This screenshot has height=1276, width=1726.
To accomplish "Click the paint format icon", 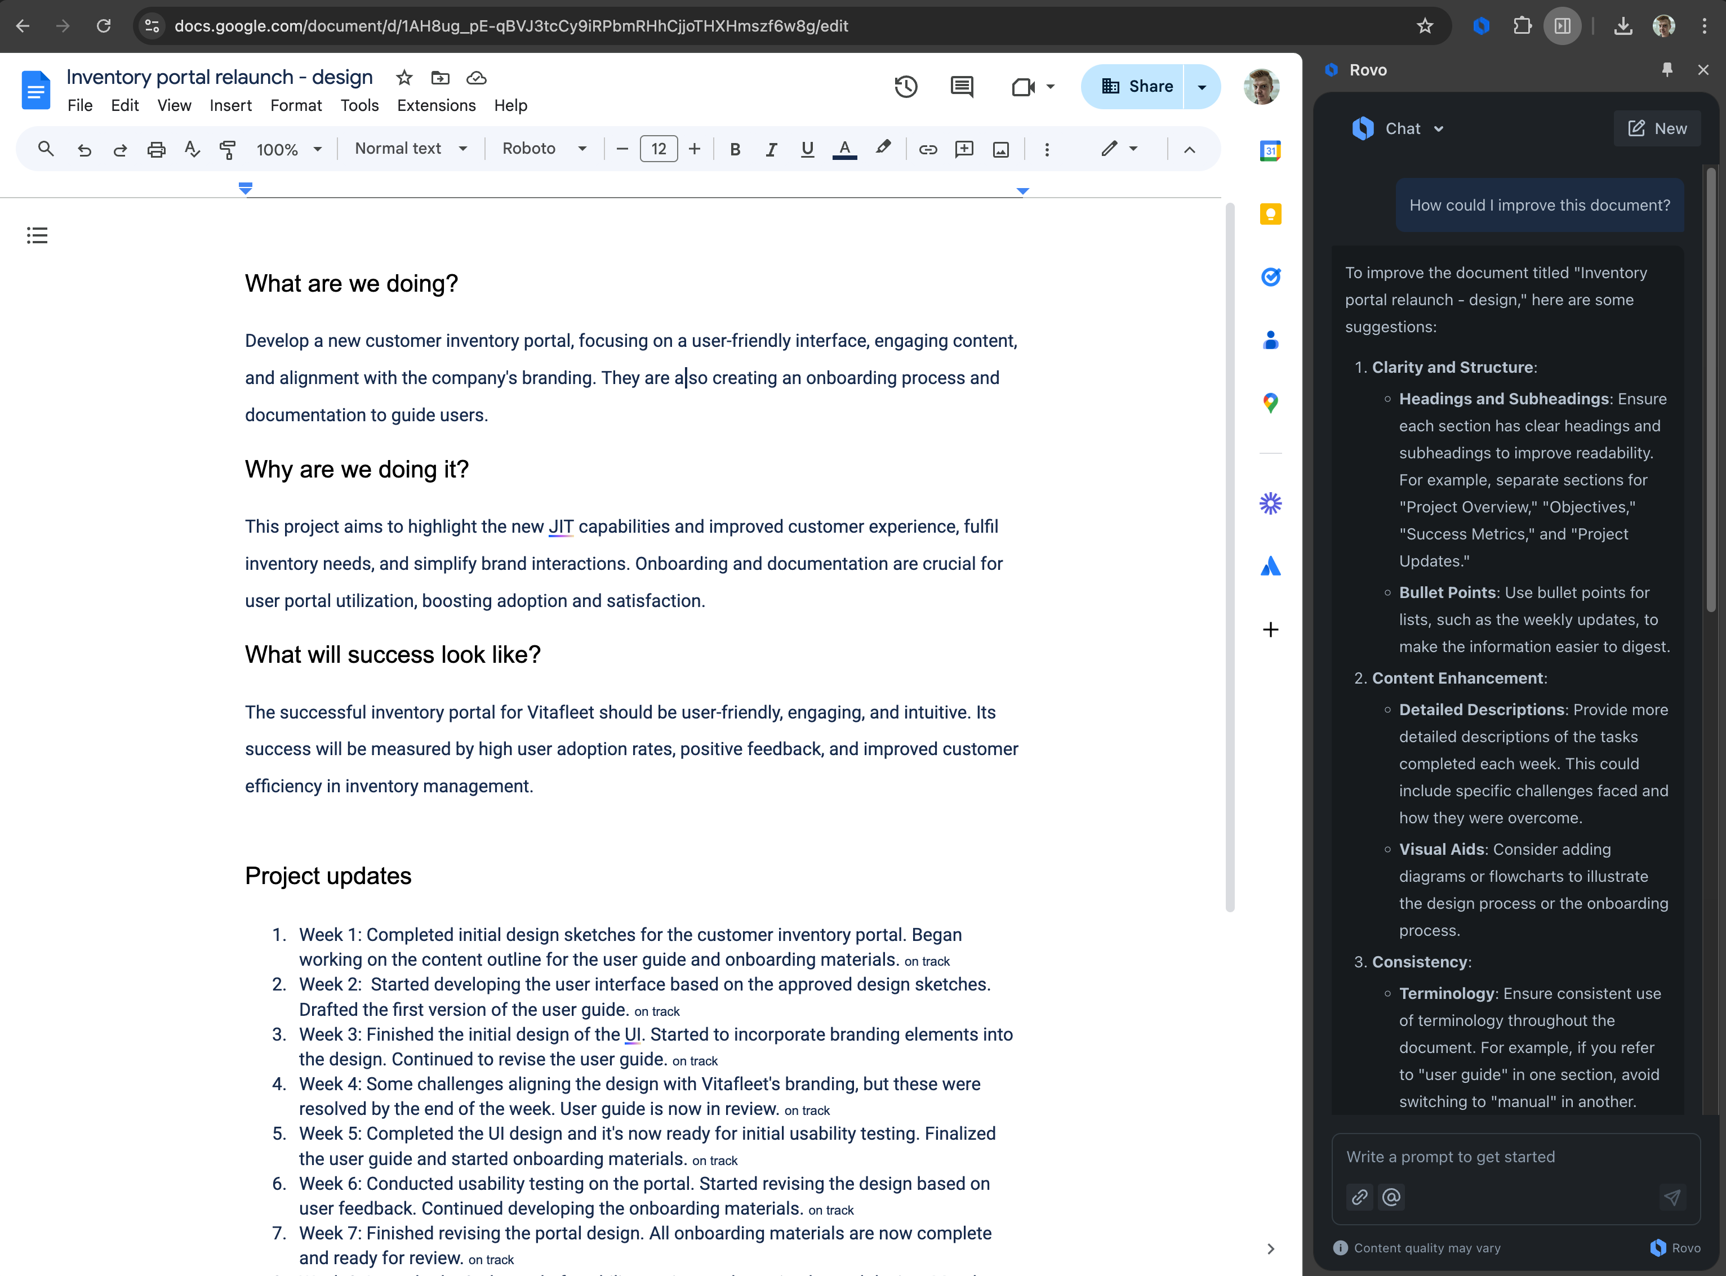I will click(x=228, y=149).
